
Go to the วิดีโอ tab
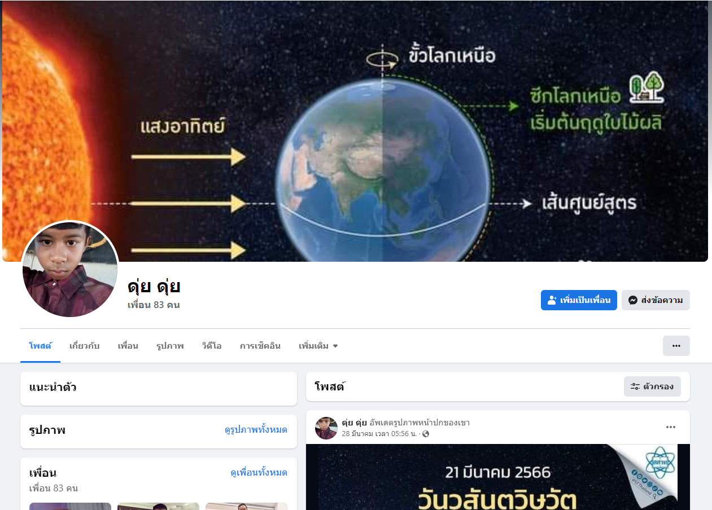point(212,346)
